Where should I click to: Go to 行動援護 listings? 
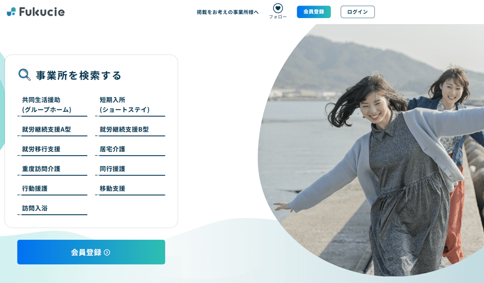pos(52,189)
